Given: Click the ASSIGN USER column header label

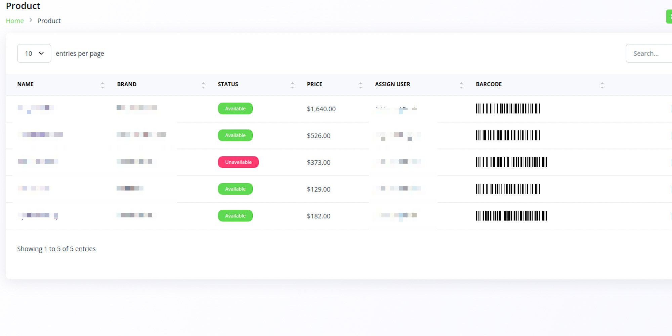Looking at the screenshot, I should 392,84.
